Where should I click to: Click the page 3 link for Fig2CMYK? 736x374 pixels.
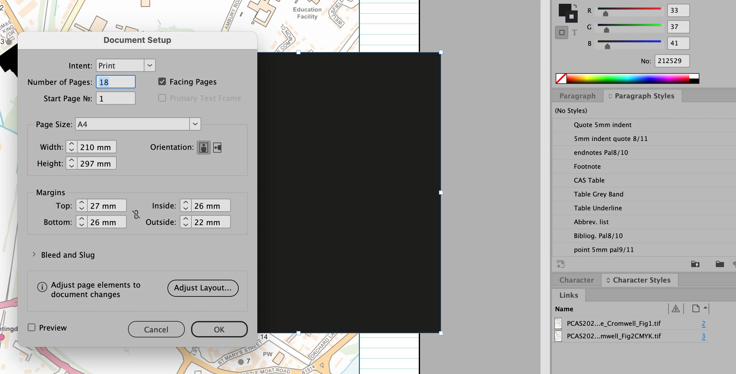(703, 336)
